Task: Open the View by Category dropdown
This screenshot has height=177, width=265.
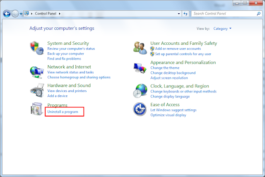Action: (x=222, y=29)
